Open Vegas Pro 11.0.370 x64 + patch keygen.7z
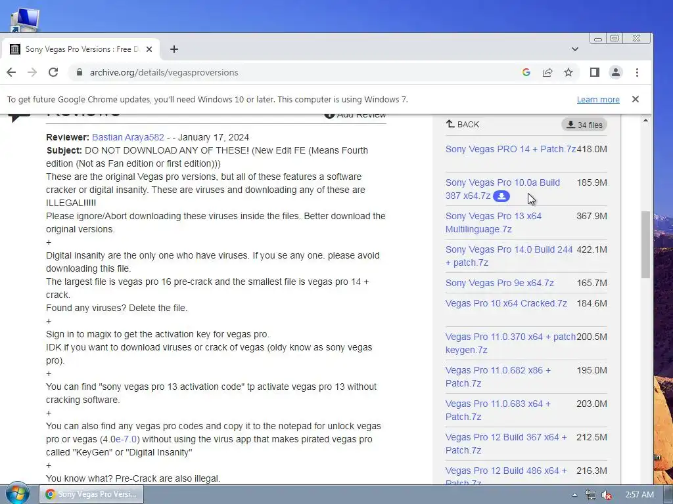673x504 pixels. click(x=510, y=343)
